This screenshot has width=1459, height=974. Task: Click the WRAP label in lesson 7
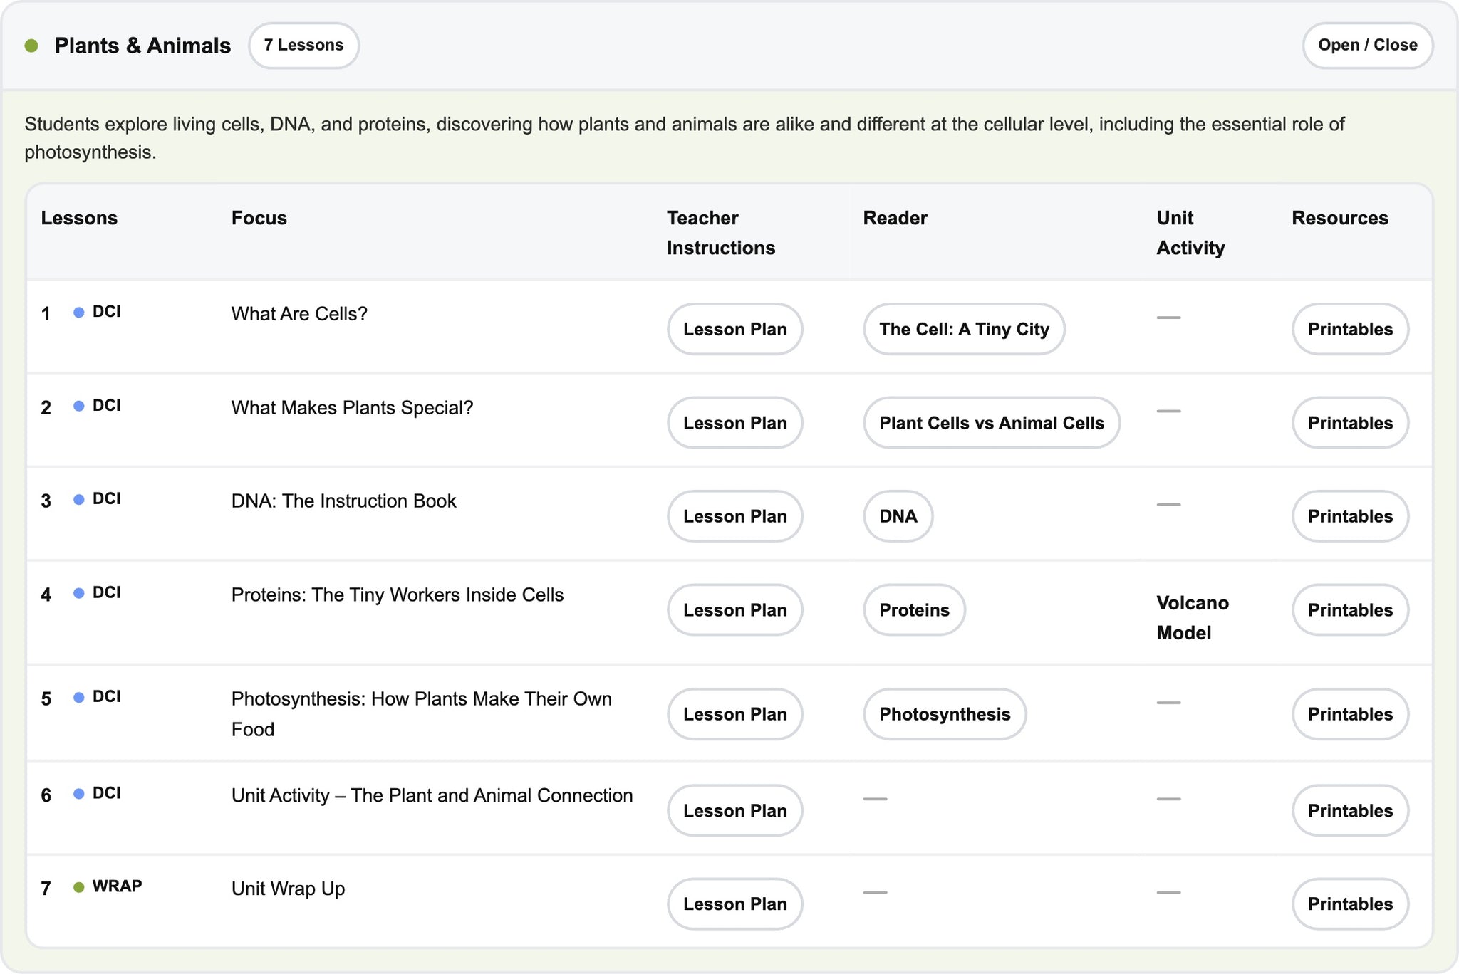click(118, 886)
